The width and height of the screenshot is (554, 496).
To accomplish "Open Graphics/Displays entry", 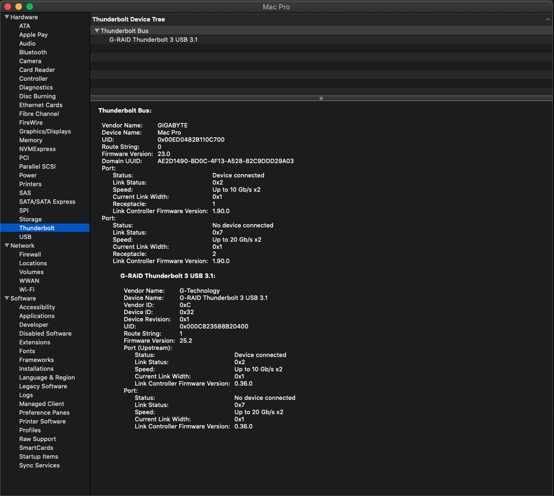I will tap(45, 131).
